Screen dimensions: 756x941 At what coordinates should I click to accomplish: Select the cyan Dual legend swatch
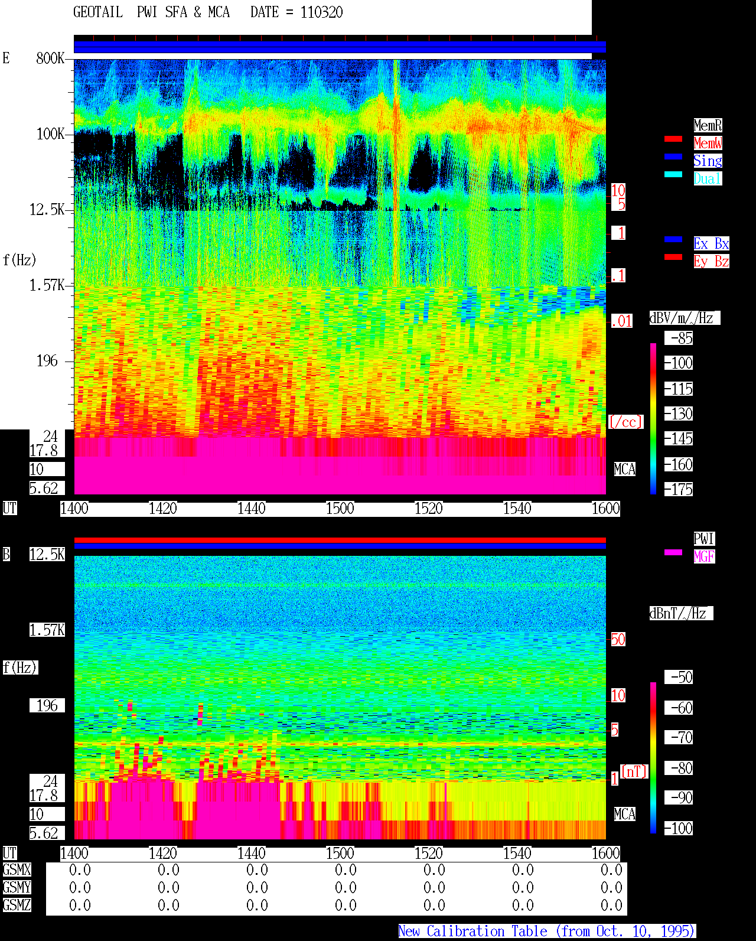[673, 174]
